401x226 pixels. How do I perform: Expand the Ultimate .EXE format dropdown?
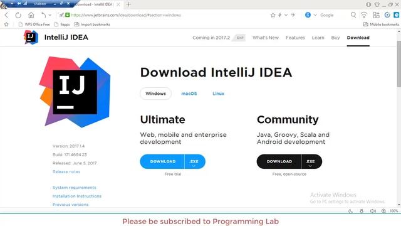(x=195, y=162)
